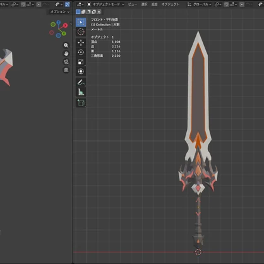Screen dimensions: 264x264
Task: Toggle proportional editing in the left viewport header
Action: [x=39, y=4]
